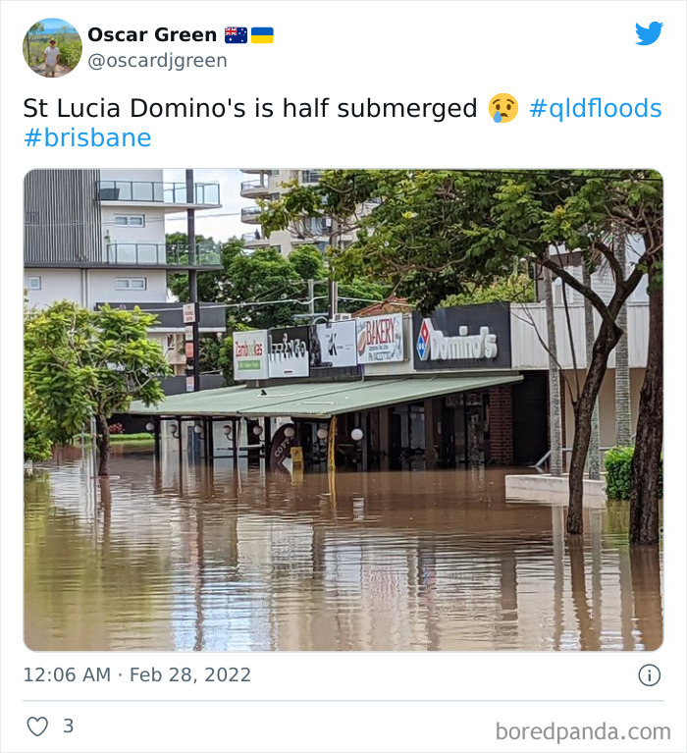Click the Twitter bird logo

649,33
